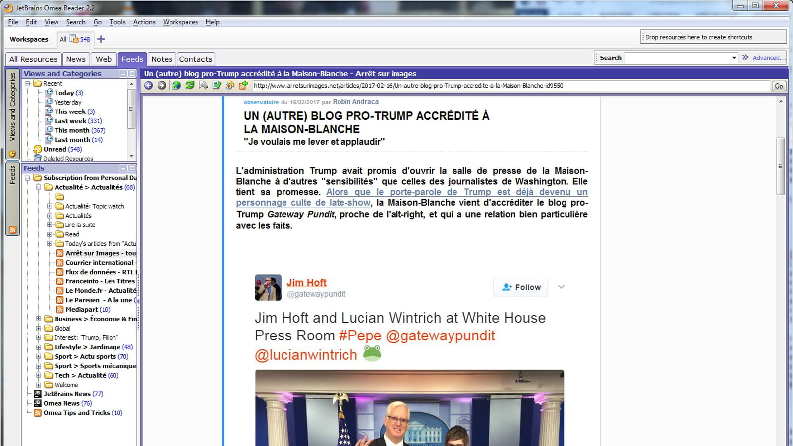793x446 pixels.
Task: Expand the Sport > Actu sports folder
Action: 38,357
